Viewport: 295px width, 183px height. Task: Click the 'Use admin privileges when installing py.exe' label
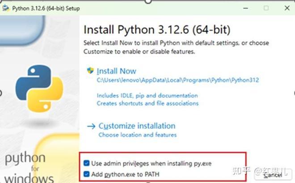[152, 163]
